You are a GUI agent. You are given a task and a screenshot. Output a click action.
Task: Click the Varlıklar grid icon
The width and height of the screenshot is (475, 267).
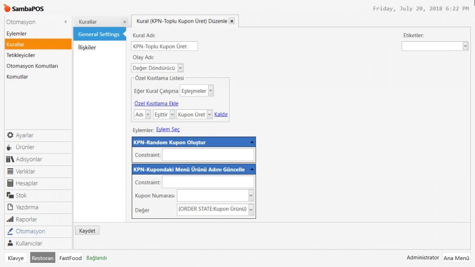coord(10,172)
